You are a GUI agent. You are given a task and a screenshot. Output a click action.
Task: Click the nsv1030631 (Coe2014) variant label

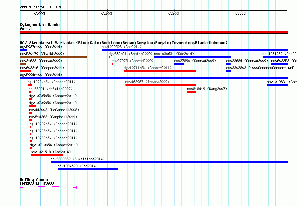pos(174,54)
